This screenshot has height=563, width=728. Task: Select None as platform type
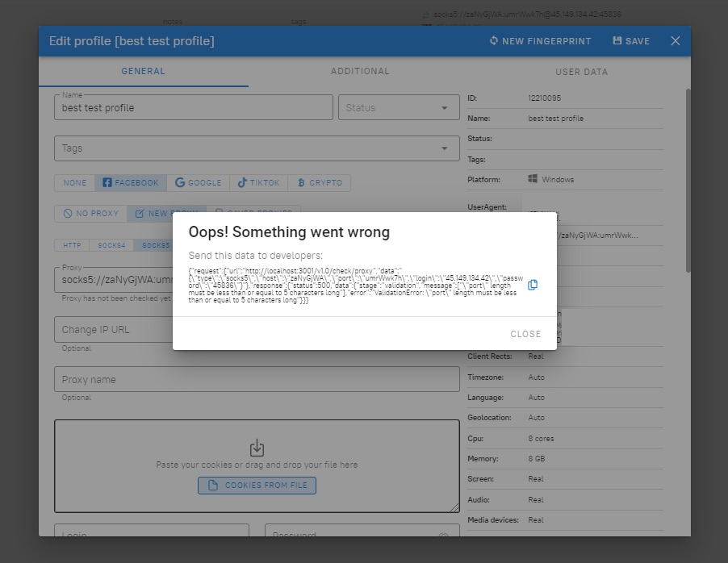74,183
